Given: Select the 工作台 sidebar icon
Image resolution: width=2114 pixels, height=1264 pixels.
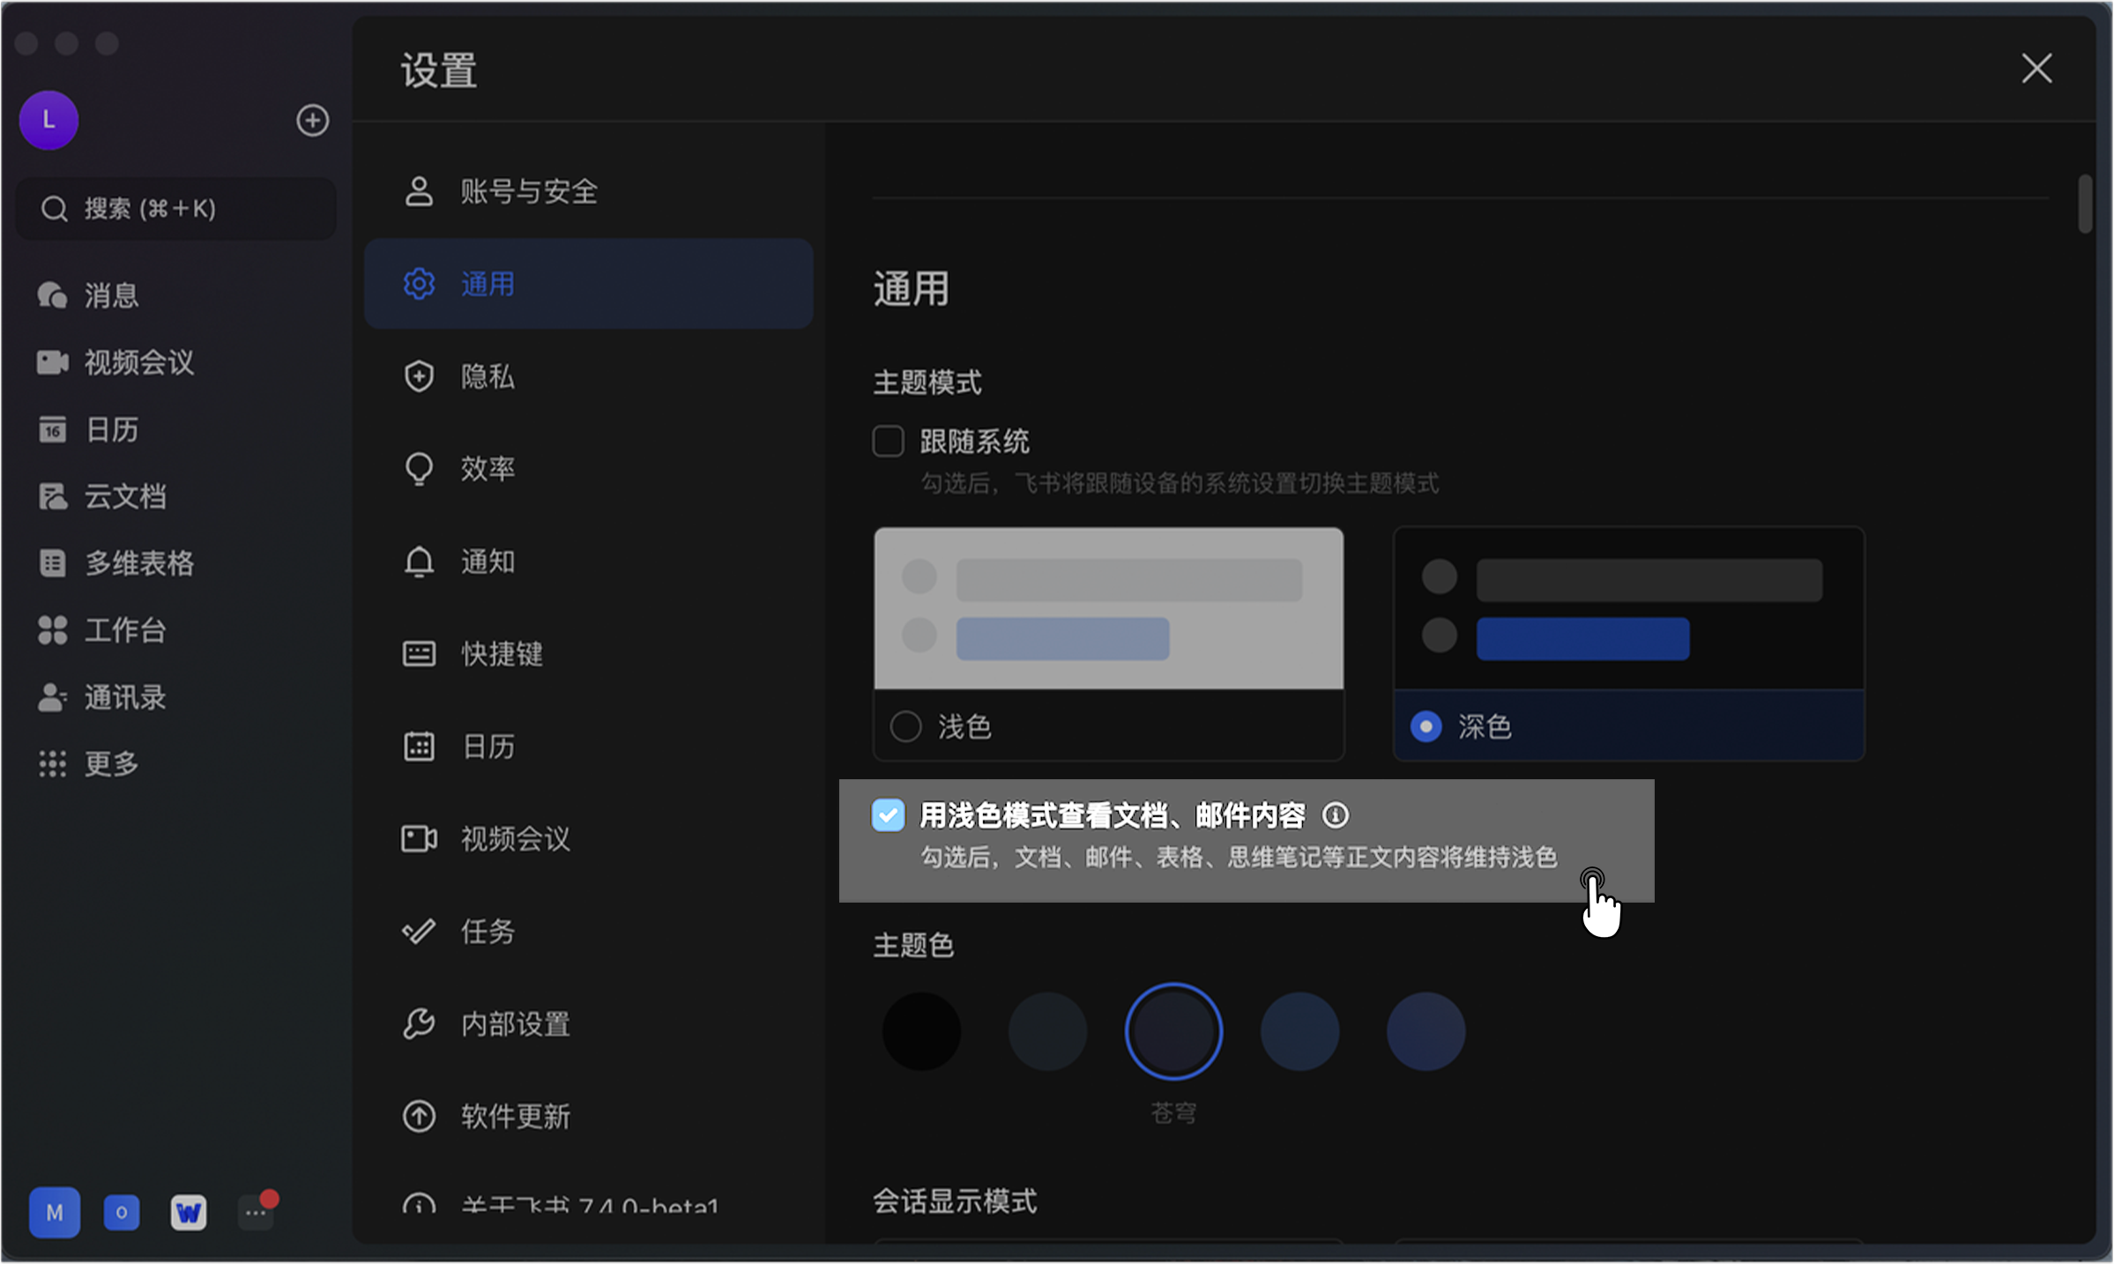Looking at the screenshot, I should tap(124, 631).
